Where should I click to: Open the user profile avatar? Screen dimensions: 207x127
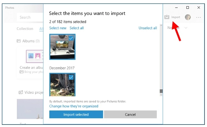click(188, 17)
